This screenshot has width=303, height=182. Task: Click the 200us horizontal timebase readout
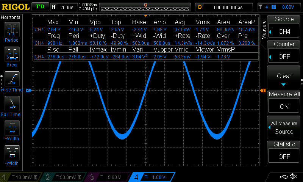[63, 7]
